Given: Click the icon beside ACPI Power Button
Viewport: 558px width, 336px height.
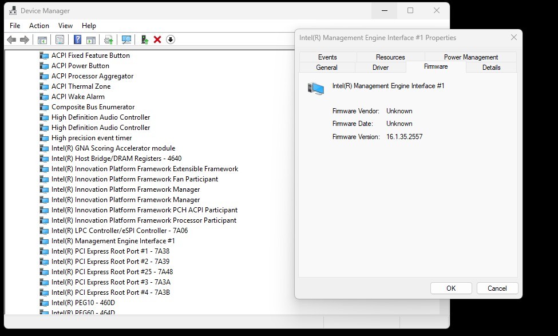Looking at the screenshot, I should point(44,66).
